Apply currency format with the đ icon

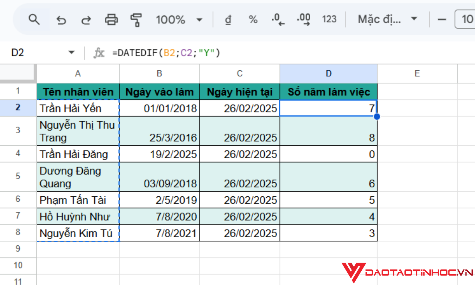click(227, 20)
